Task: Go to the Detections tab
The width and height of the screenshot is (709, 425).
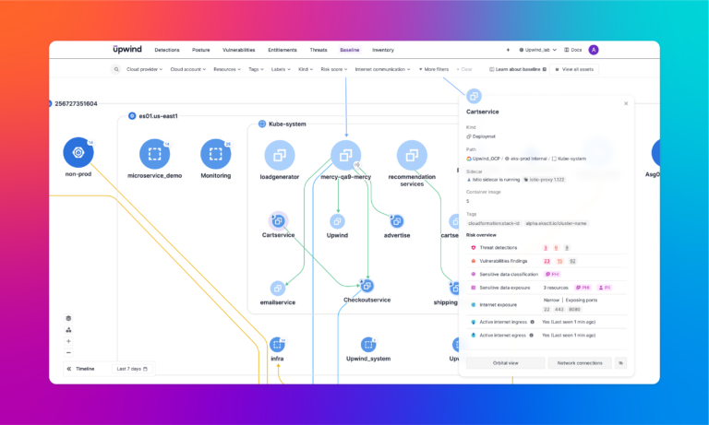Action: coord(167,50)
